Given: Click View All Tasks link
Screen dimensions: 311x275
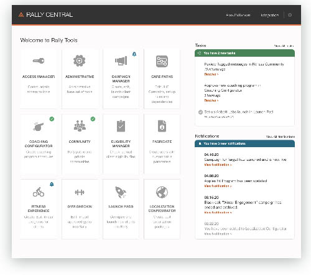Looking at the screenshot, I should coord(284,46).
